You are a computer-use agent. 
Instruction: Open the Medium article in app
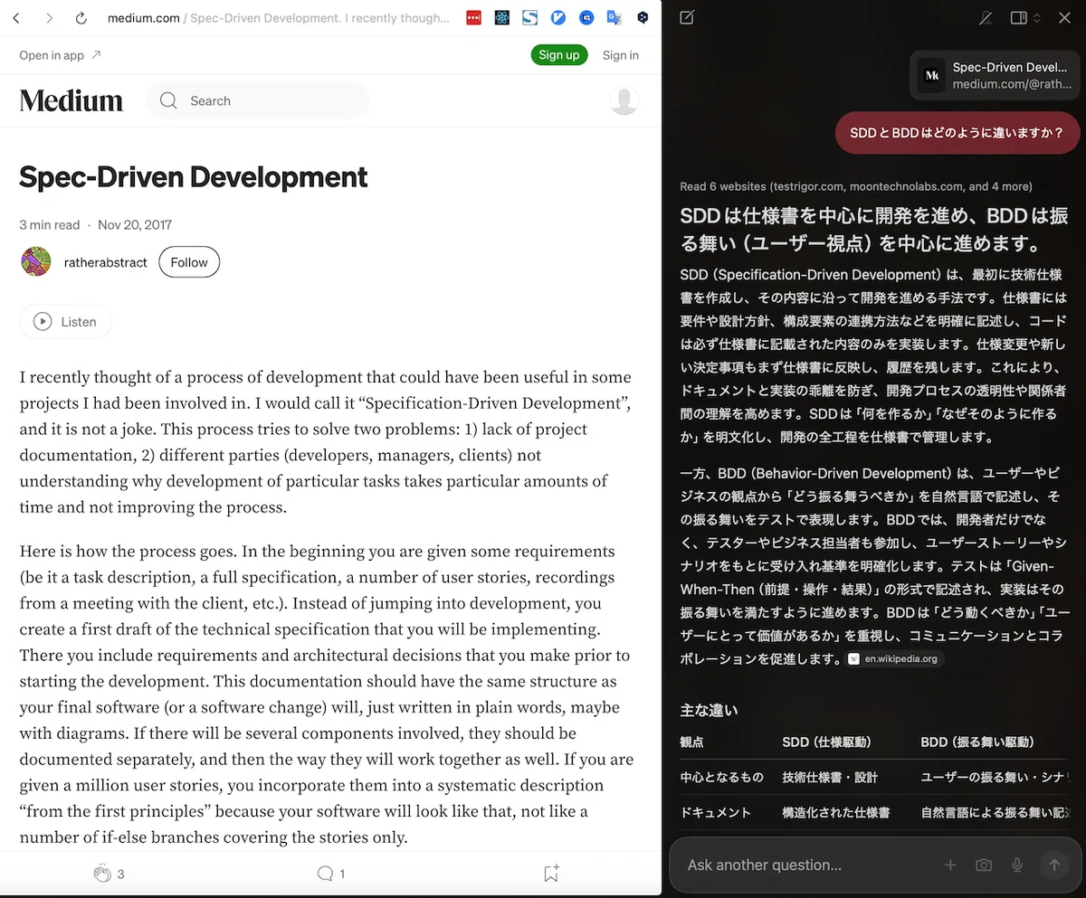tap(60, 55)
